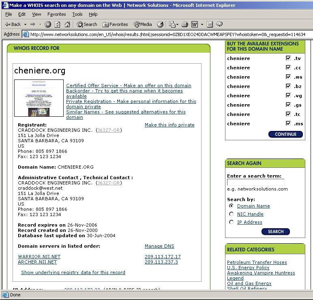Uncheck the cheniere .cc extension checkbox

pos(288,67)
